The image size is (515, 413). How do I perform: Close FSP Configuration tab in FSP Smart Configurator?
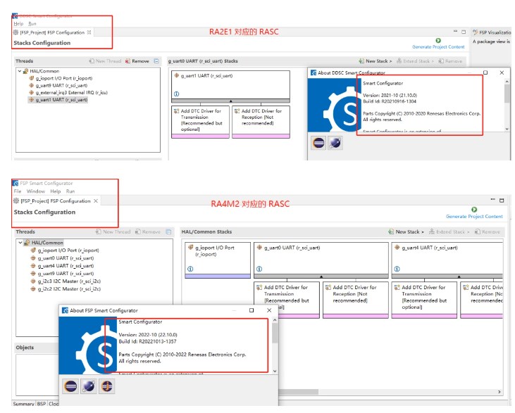[x=96, y=201]
